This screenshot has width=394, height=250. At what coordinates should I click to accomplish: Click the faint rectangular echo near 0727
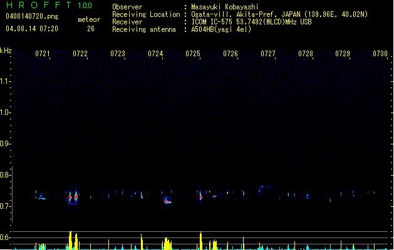click(266, 189)
